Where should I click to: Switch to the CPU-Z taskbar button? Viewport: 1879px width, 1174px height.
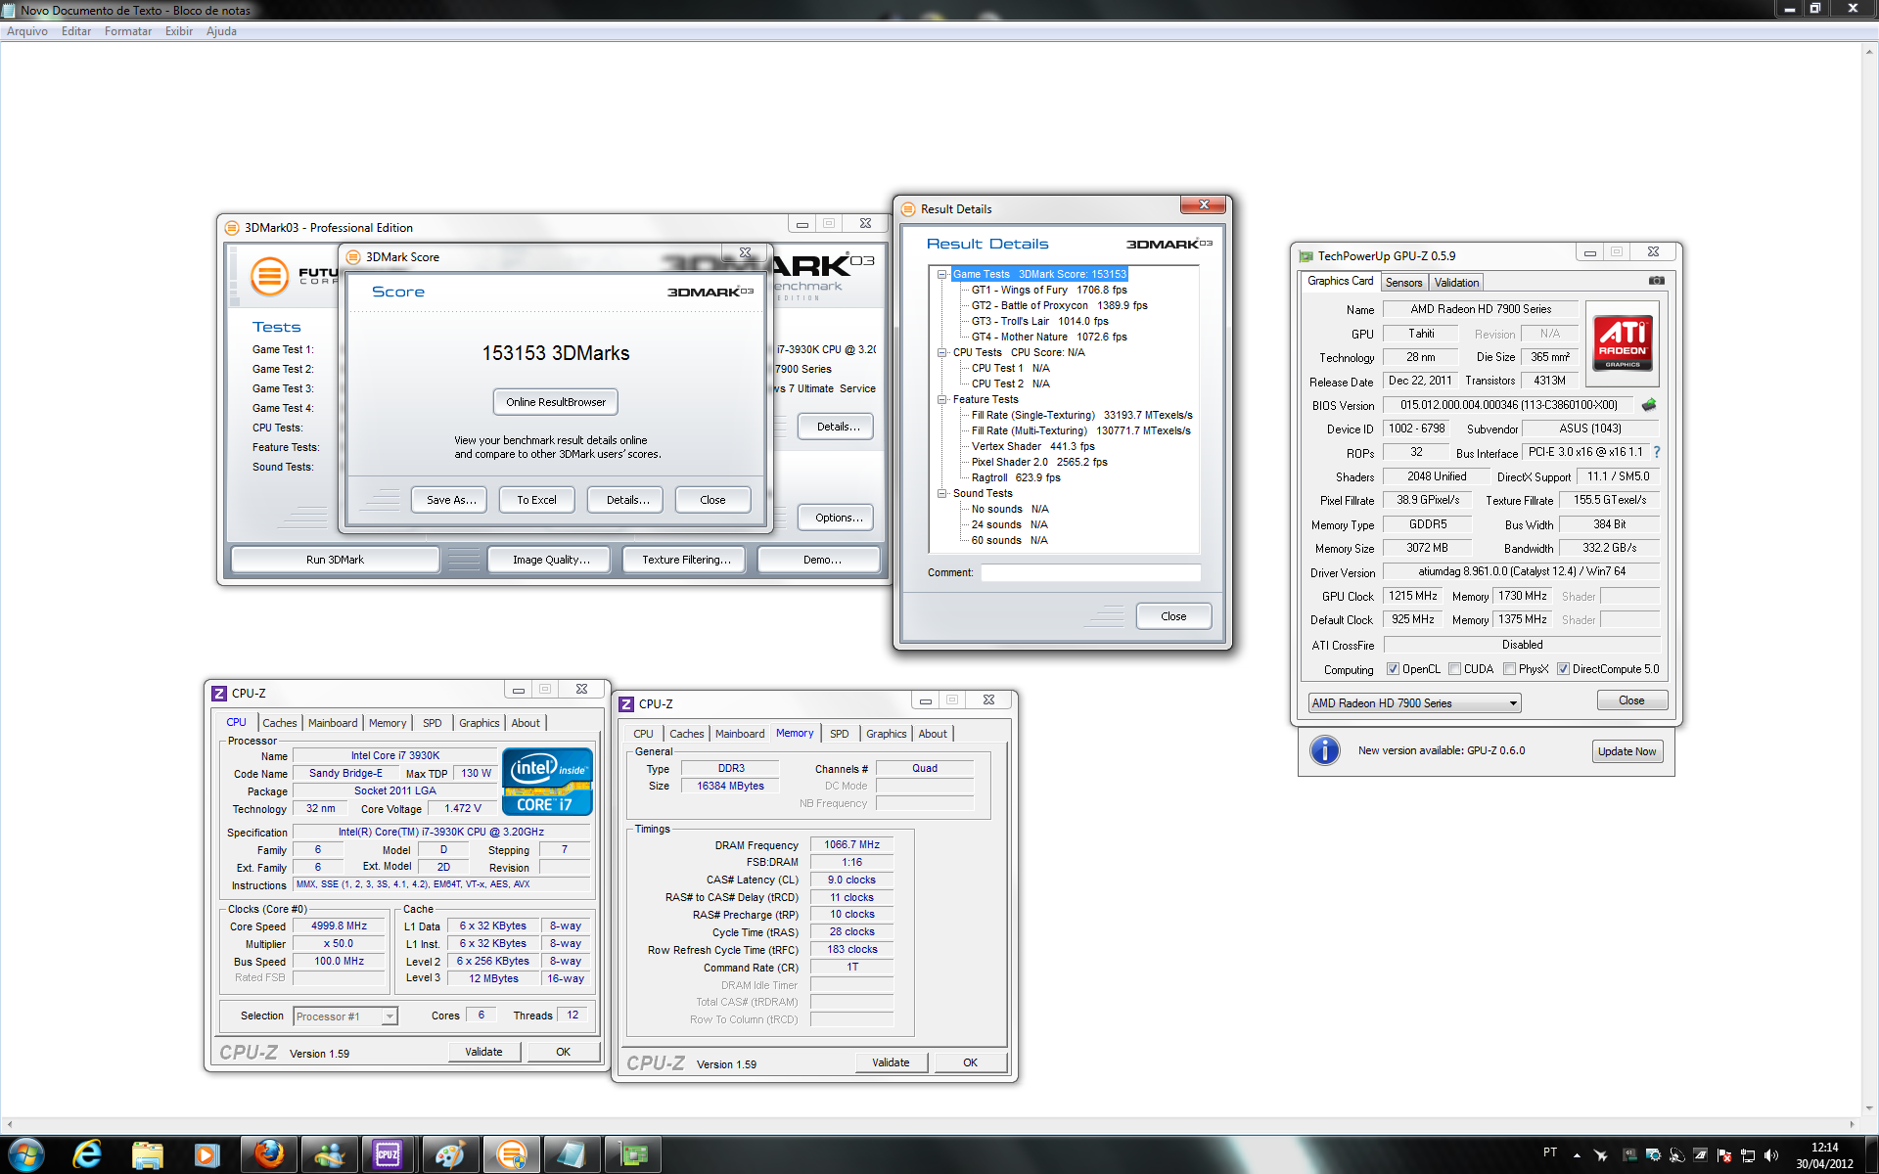point(389,1154)
